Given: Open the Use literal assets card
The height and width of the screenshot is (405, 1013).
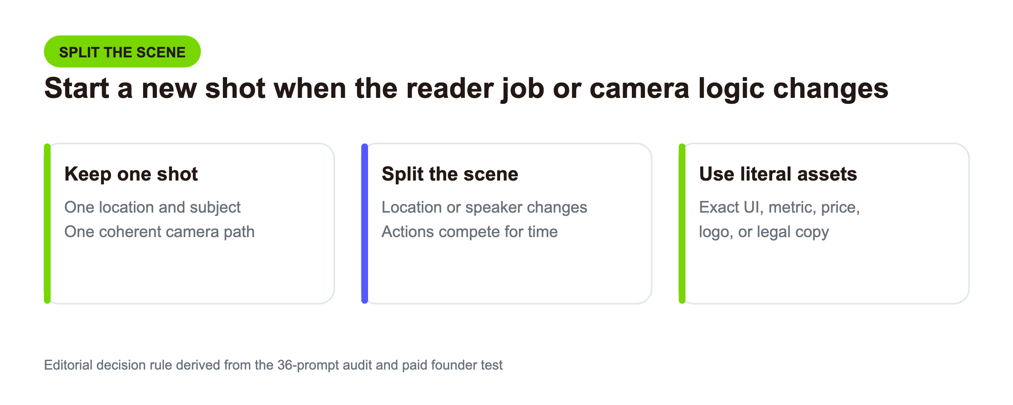Looking at the screenshot, I should 824,224.
